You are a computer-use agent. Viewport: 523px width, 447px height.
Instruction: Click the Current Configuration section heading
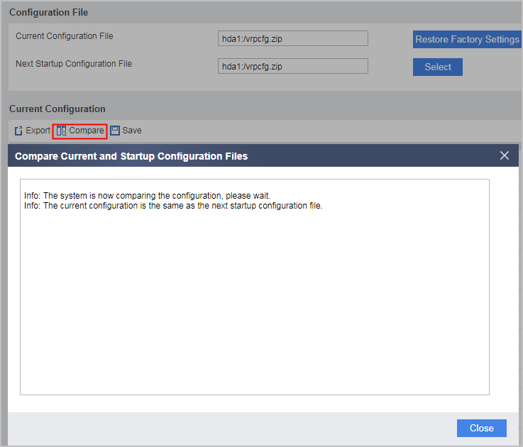57,109
